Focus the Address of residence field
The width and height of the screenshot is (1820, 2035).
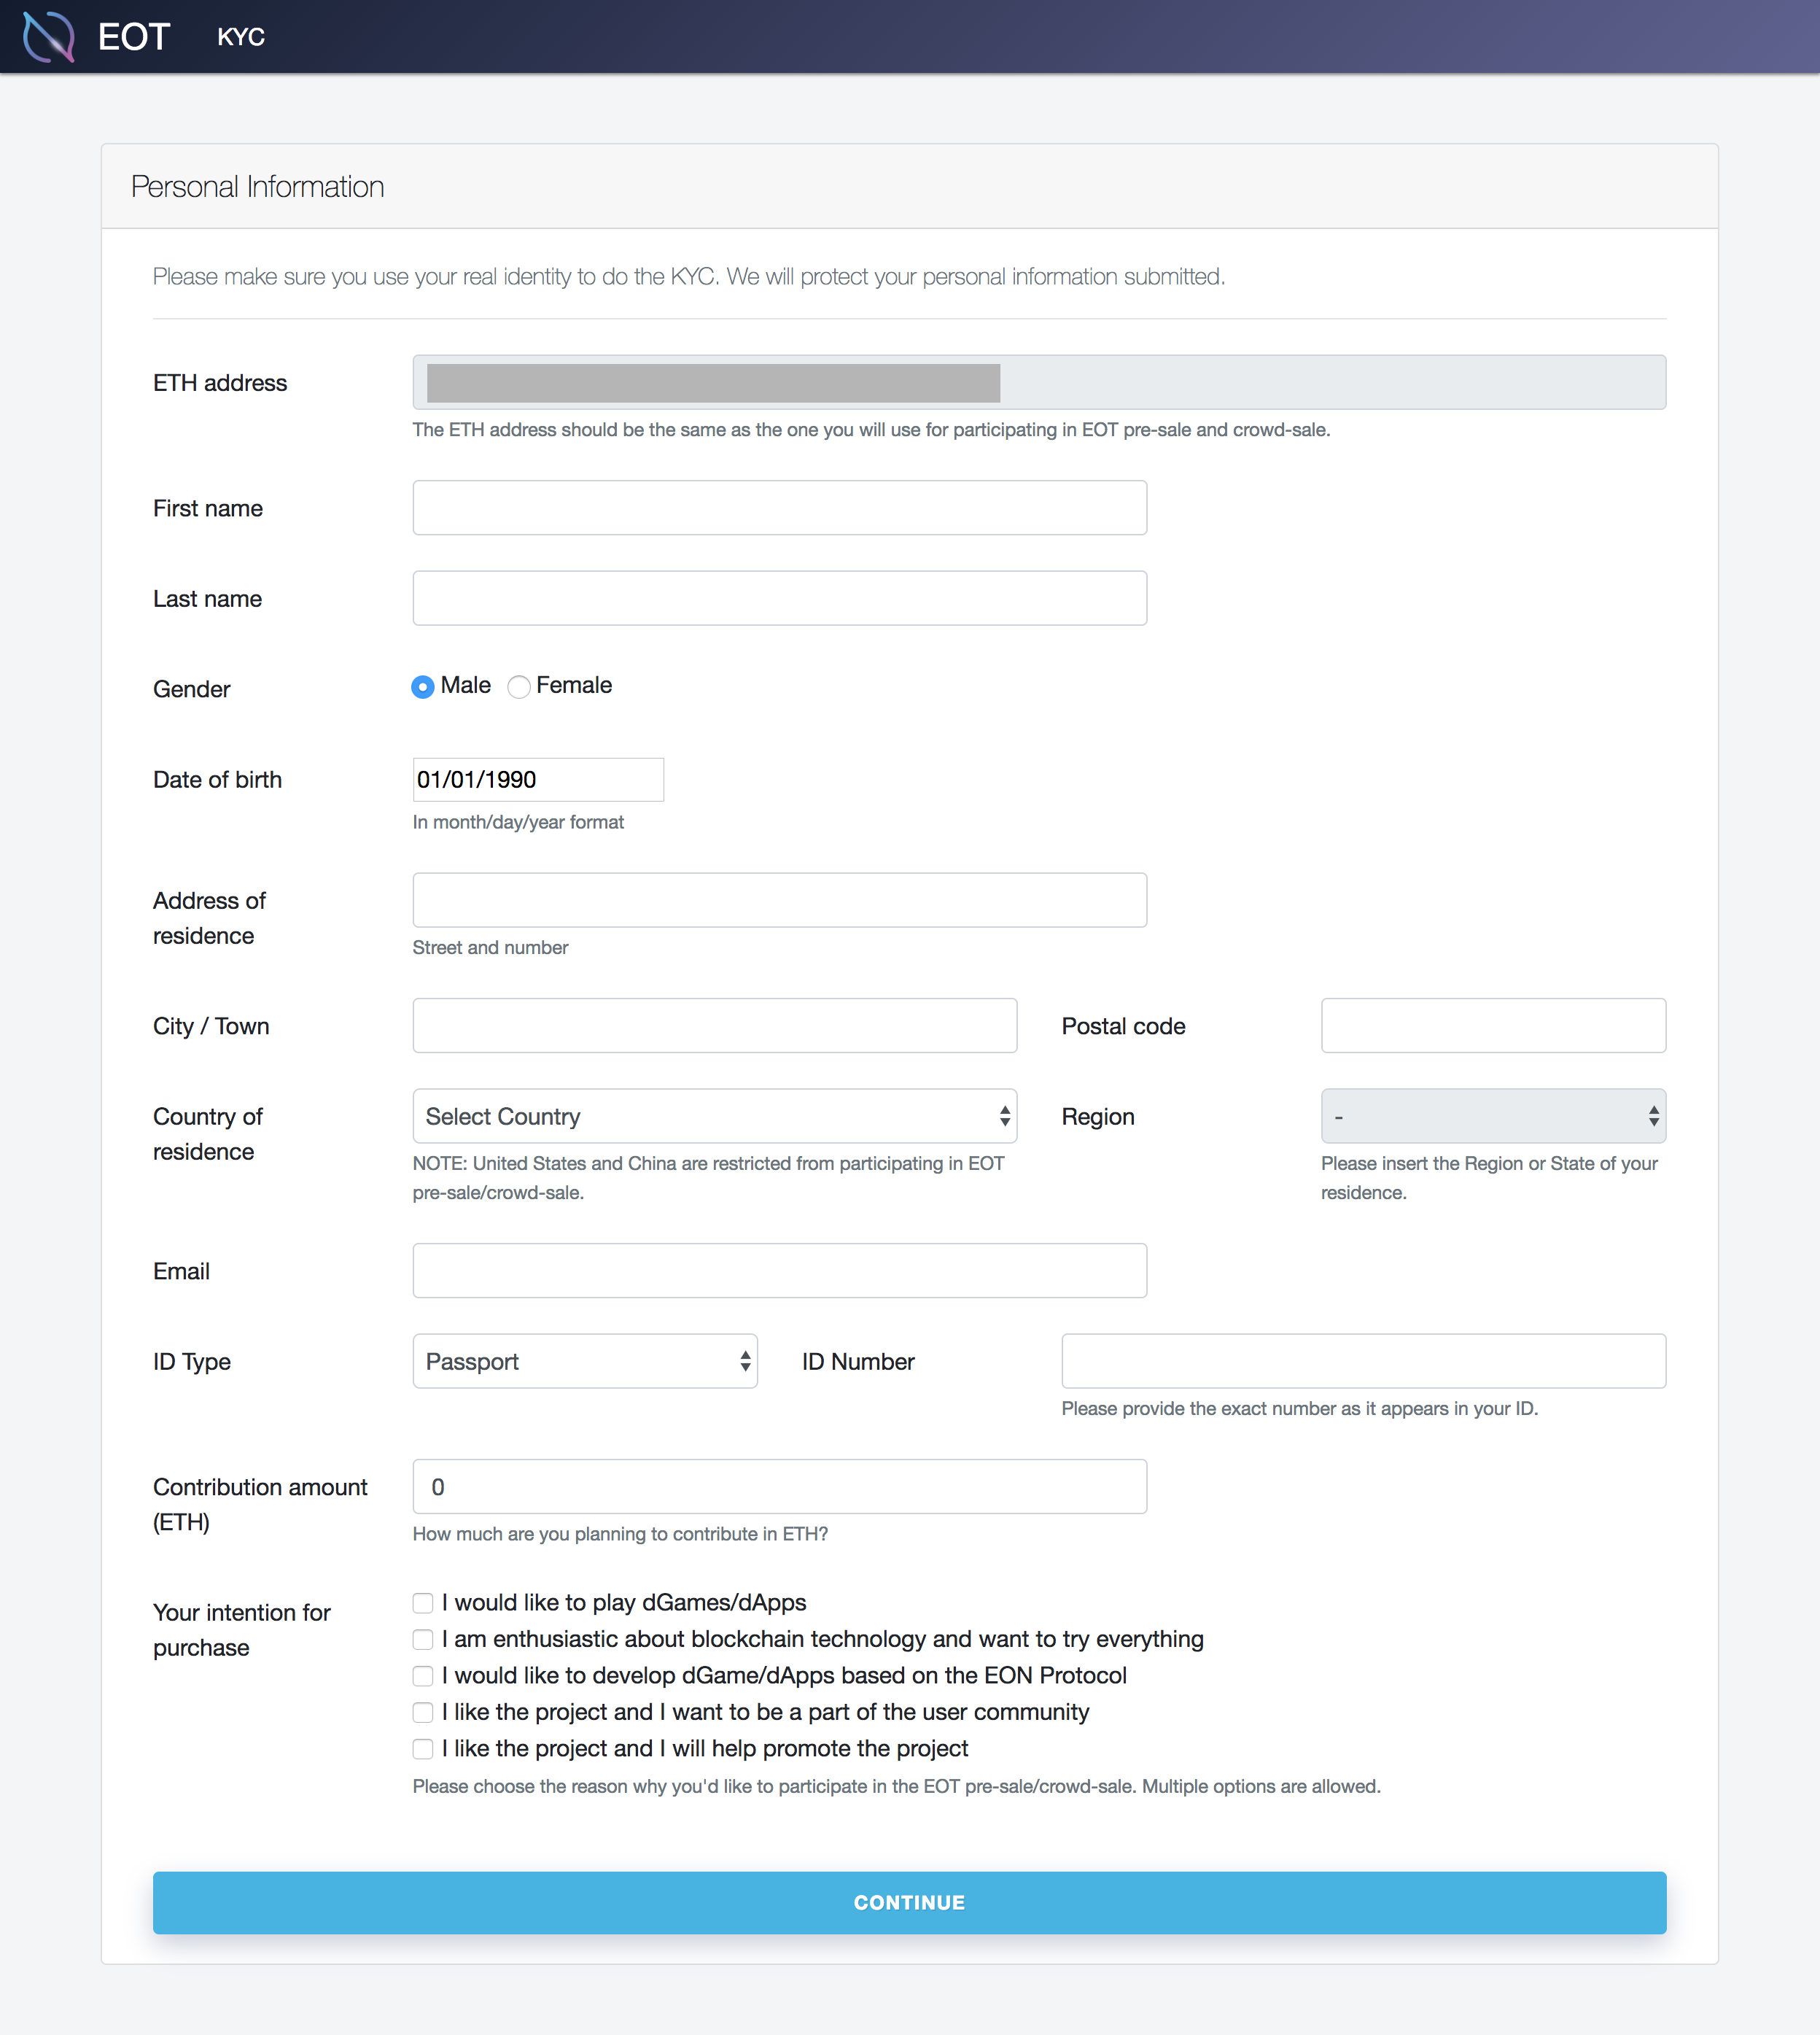pyautogui.click(x=779, y=899)
